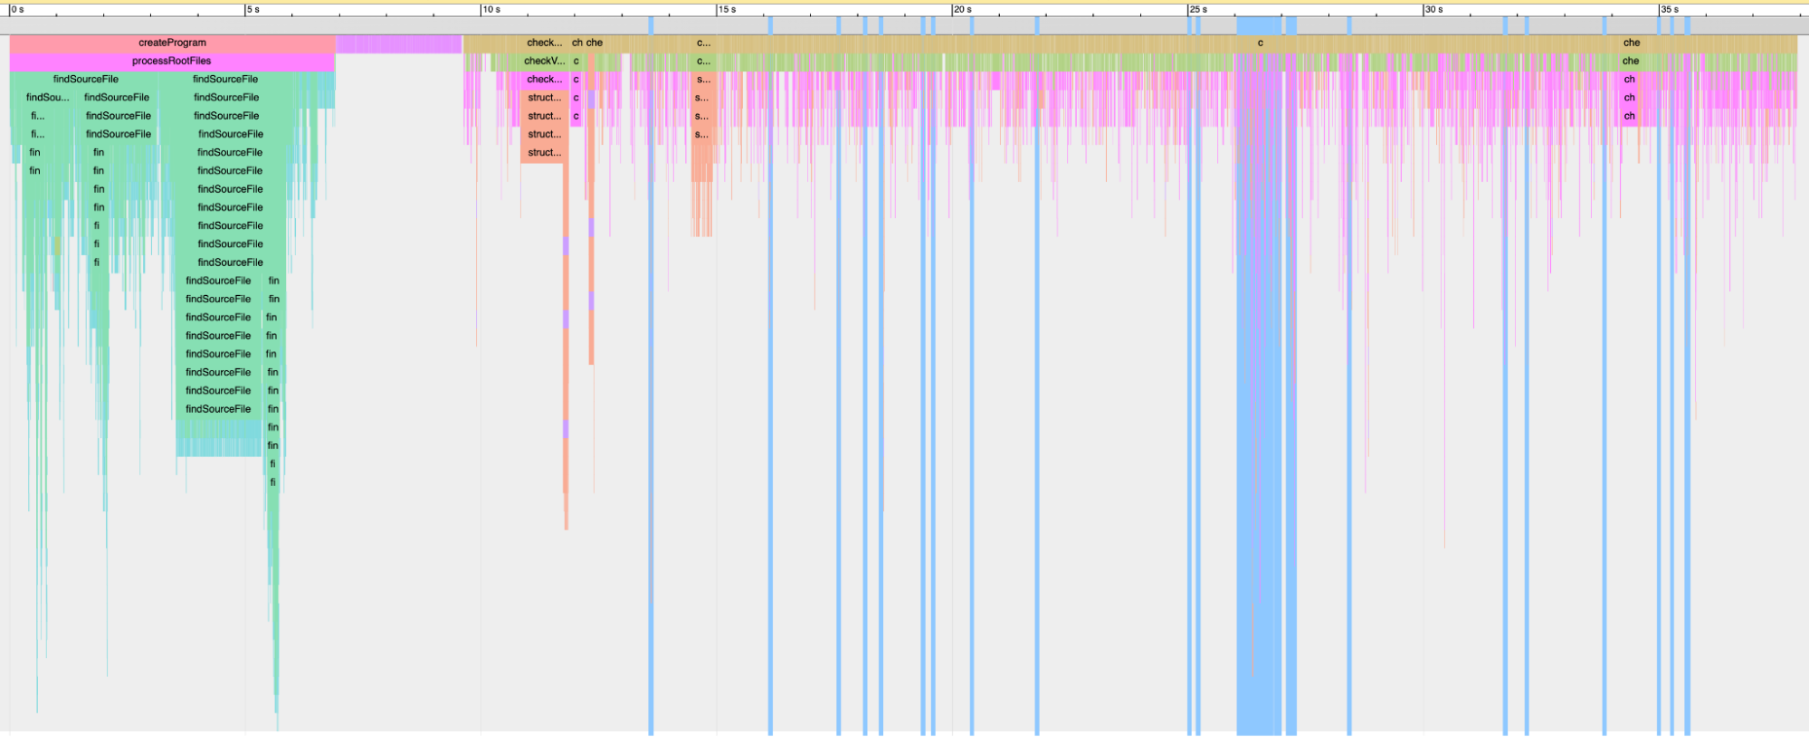Select the createProgram bar in the flame chart
The image size is (1809, 743).
pyautogui.click(x=172, y=43)
